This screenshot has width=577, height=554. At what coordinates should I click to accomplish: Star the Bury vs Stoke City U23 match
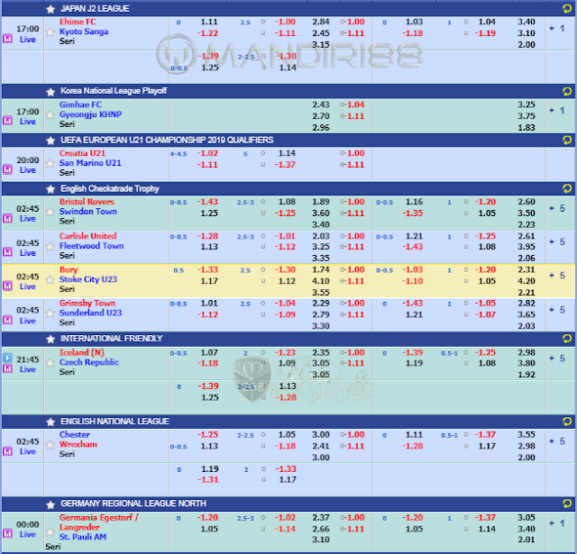coord(50,280)
